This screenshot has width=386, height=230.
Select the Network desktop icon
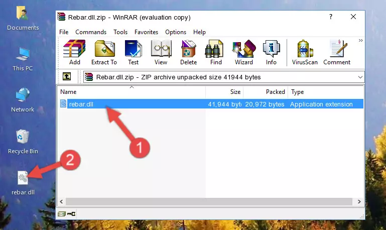coord(23,100)
